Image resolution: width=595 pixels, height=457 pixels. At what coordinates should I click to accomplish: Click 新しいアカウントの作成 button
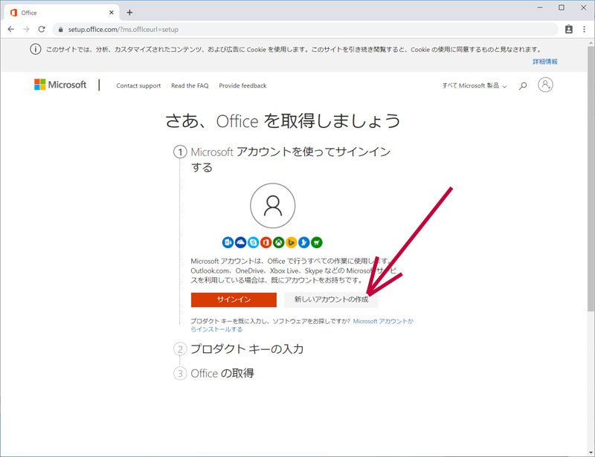(x=331, y=299)
